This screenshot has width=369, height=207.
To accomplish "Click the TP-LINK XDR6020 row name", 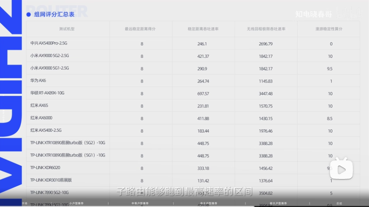I will pyautogui.click(x=45, y=168).
